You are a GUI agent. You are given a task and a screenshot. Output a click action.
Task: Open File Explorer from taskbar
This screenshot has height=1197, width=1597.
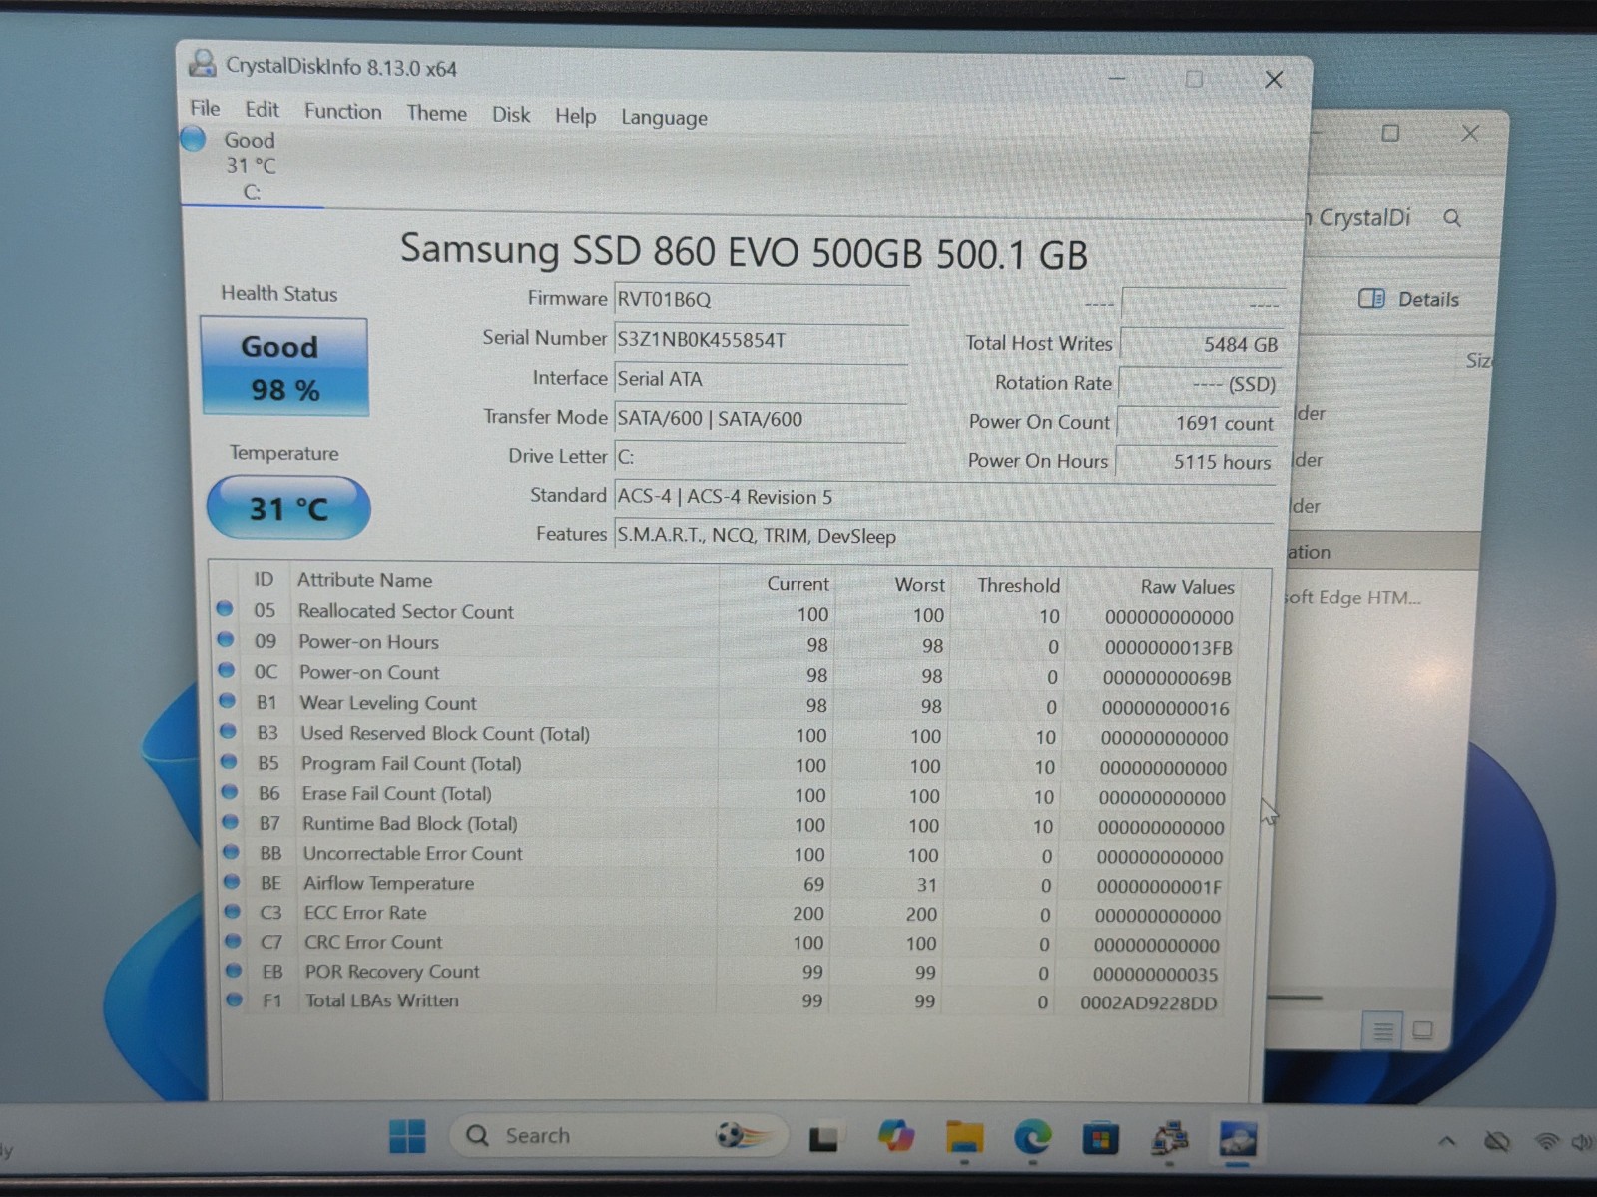tap(965, 1137)
